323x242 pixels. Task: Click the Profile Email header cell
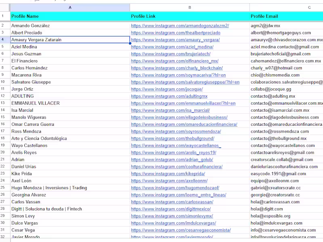286,16
